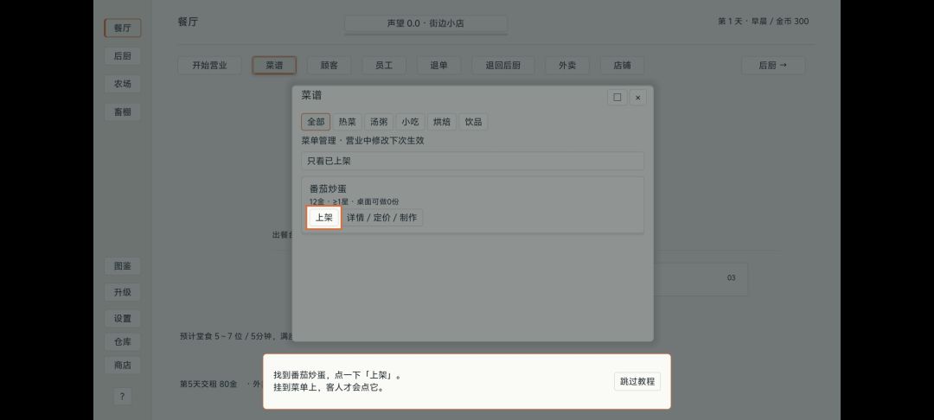
Task: Open the 顾客 panel
Action: [x=329, y=66]
